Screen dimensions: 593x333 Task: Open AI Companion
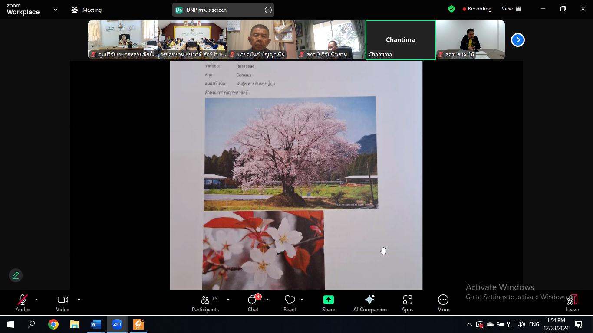point(370,303)
